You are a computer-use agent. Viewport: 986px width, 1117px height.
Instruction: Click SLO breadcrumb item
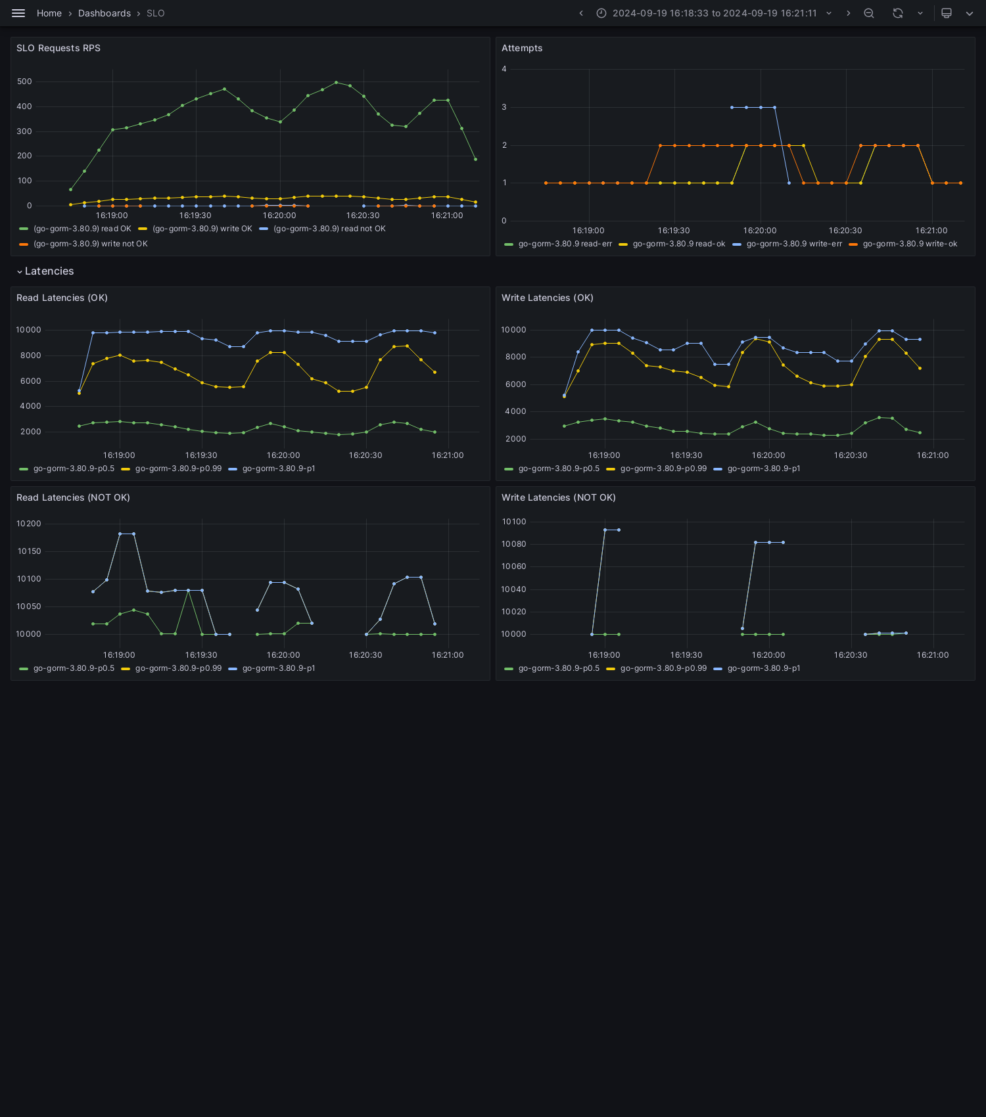(156, 13)
